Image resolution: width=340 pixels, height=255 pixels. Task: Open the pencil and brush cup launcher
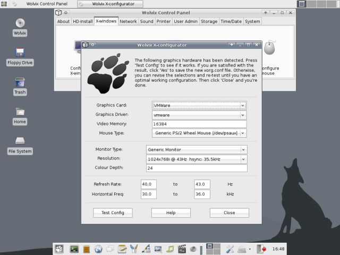(134, 249)
